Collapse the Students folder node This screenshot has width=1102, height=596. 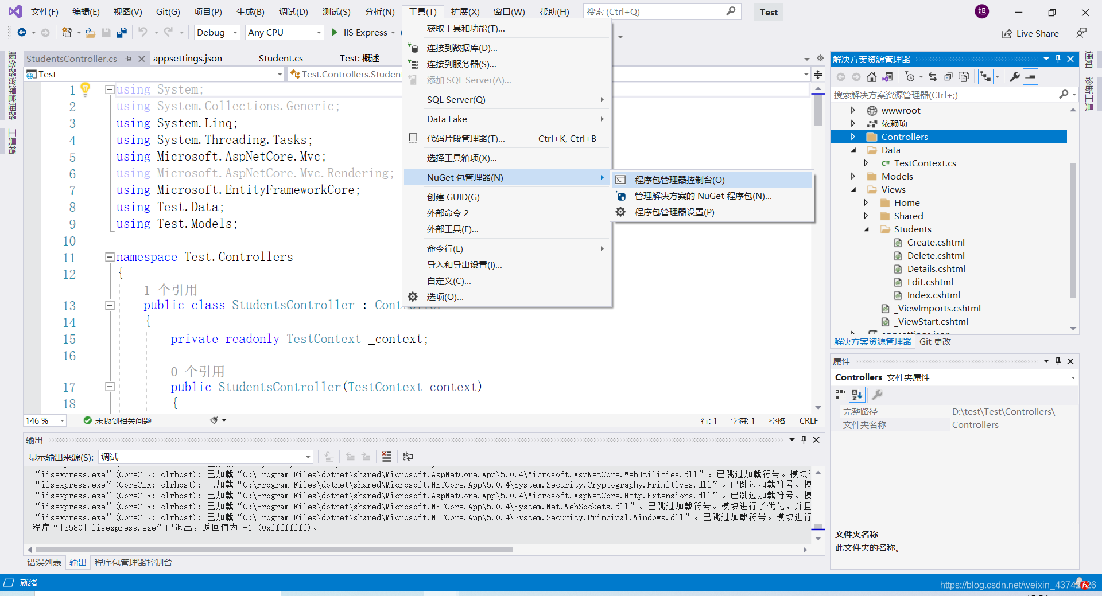point(867,229)
